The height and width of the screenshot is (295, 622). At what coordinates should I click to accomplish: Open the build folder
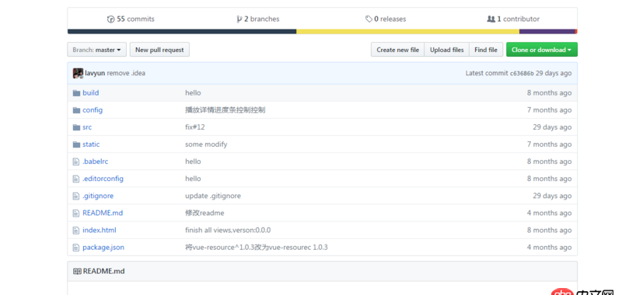coord(91,93)
